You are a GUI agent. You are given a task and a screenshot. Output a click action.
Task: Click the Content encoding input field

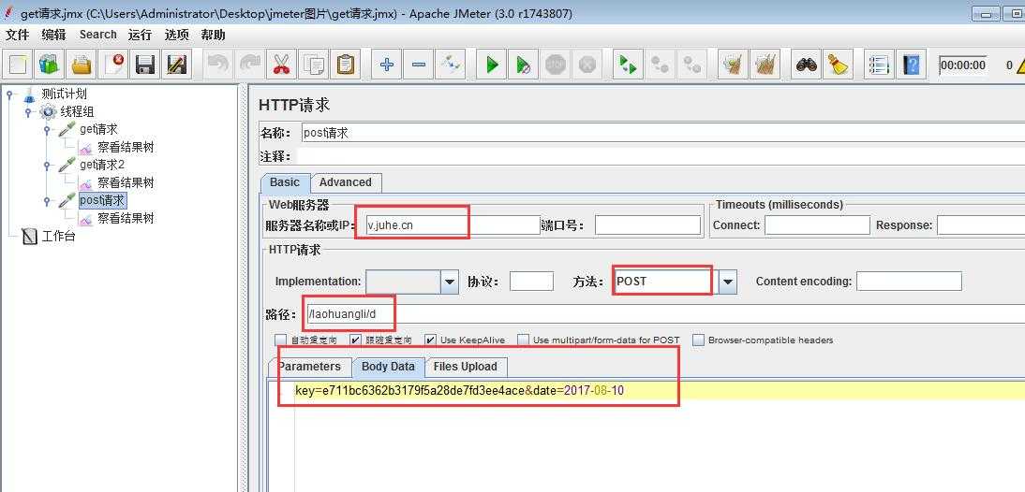910,282
